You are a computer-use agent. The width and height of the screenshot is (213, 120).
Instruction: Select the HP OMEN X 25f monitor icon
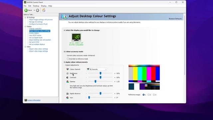pos(76,37)
